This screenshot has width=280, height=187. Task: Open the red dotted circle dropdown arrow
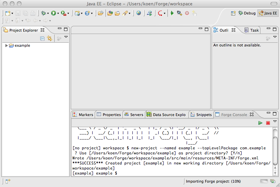(x=164, y=13)
